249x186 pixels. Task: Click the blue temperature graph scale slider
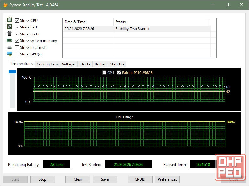[x=13, y=72]
